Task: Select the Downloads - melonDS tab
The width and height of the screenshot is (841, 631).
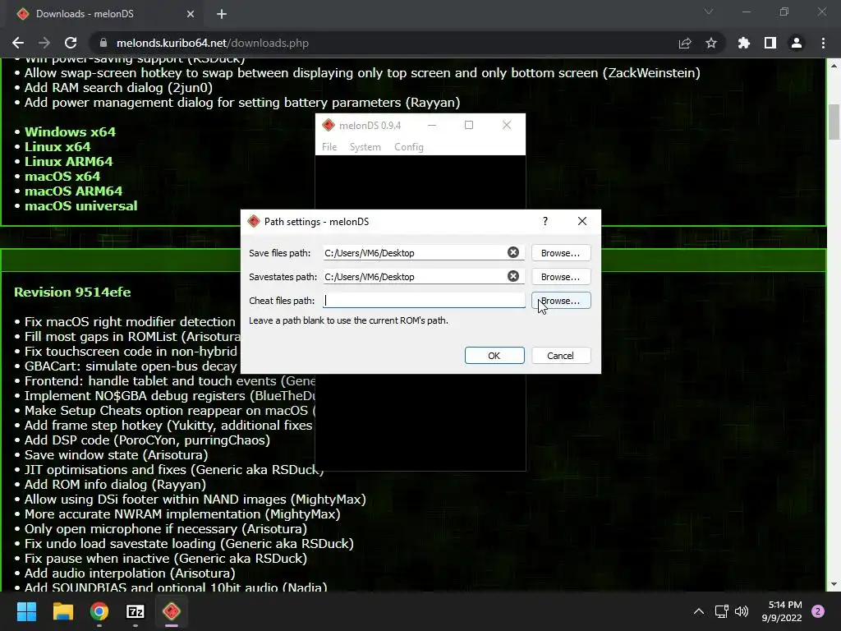Action: [106, 14]
